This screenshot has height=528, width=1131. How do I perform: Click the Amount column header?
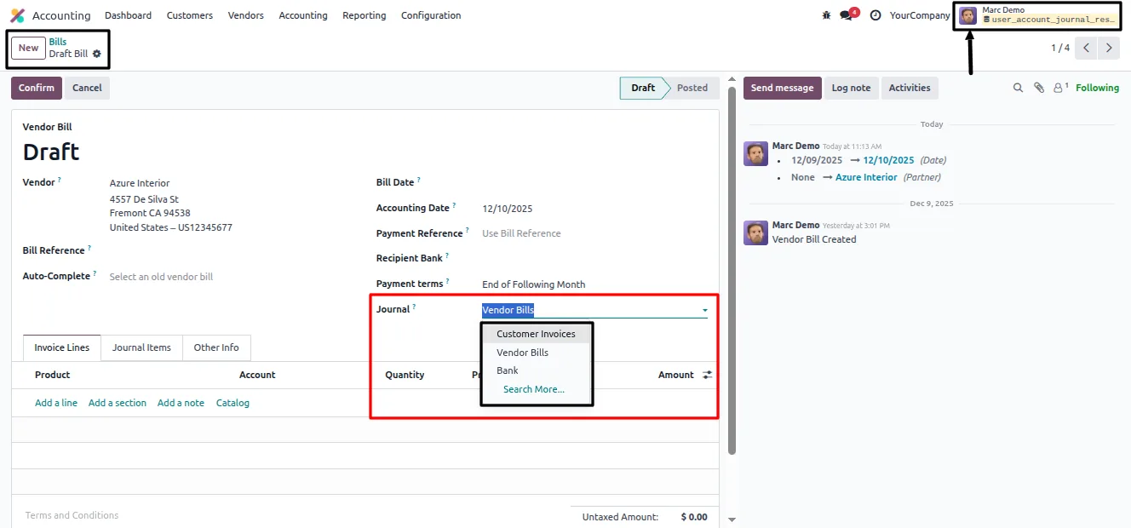tap(676, 375)
